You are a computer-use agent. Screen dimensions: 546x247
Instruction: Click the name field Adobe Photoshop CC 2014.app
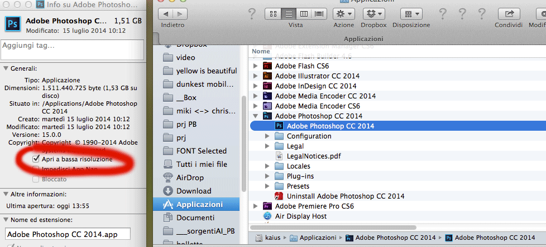tap(68, 234)
